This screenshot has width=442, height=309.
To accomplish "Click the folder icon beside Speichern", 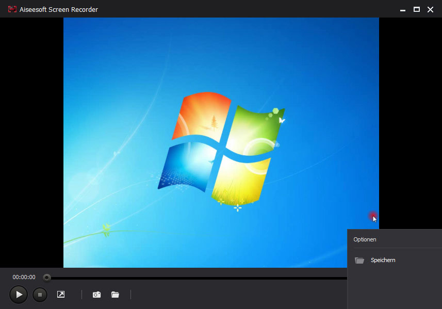I will point(359,260).
